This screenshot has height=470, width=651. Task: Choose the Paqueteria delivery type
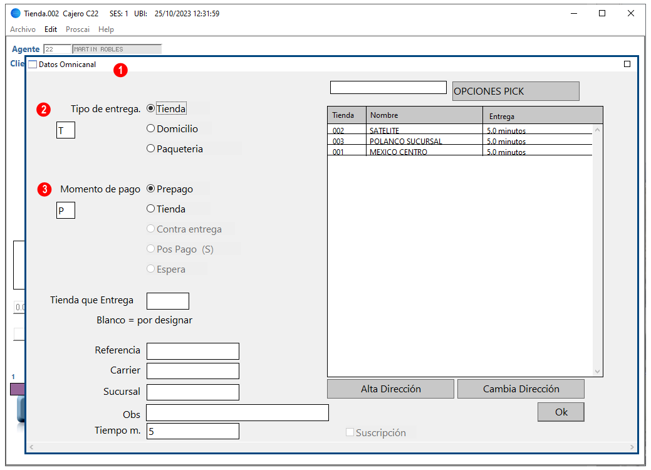[x=175, y=149]
